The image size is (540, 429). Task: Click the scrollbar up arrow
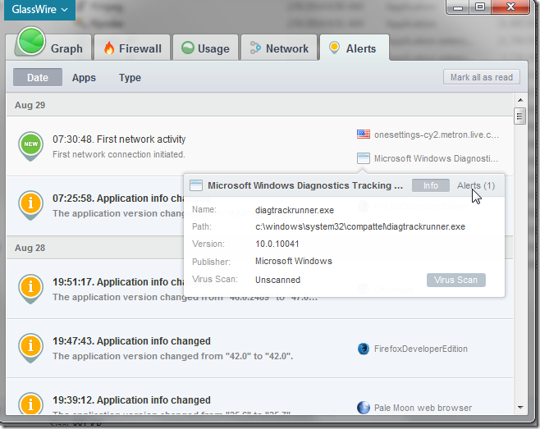(520, 100)
